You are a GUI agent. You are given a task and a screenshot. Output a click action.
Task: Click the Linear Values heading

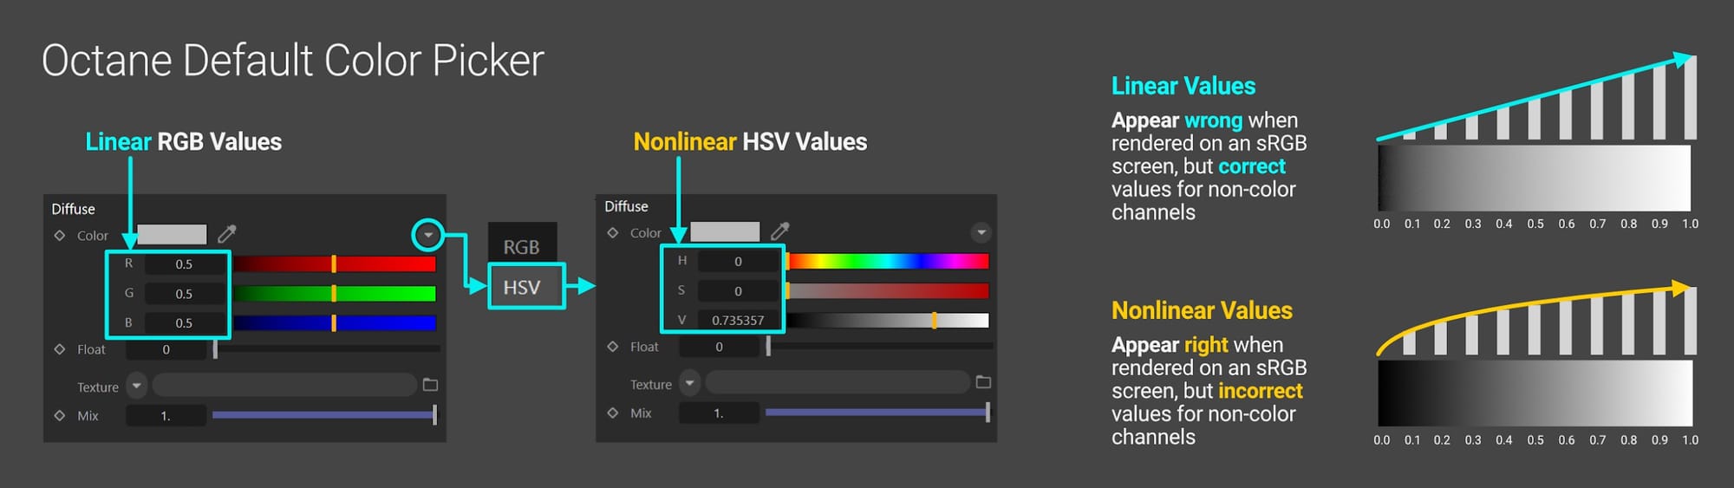1183,86
